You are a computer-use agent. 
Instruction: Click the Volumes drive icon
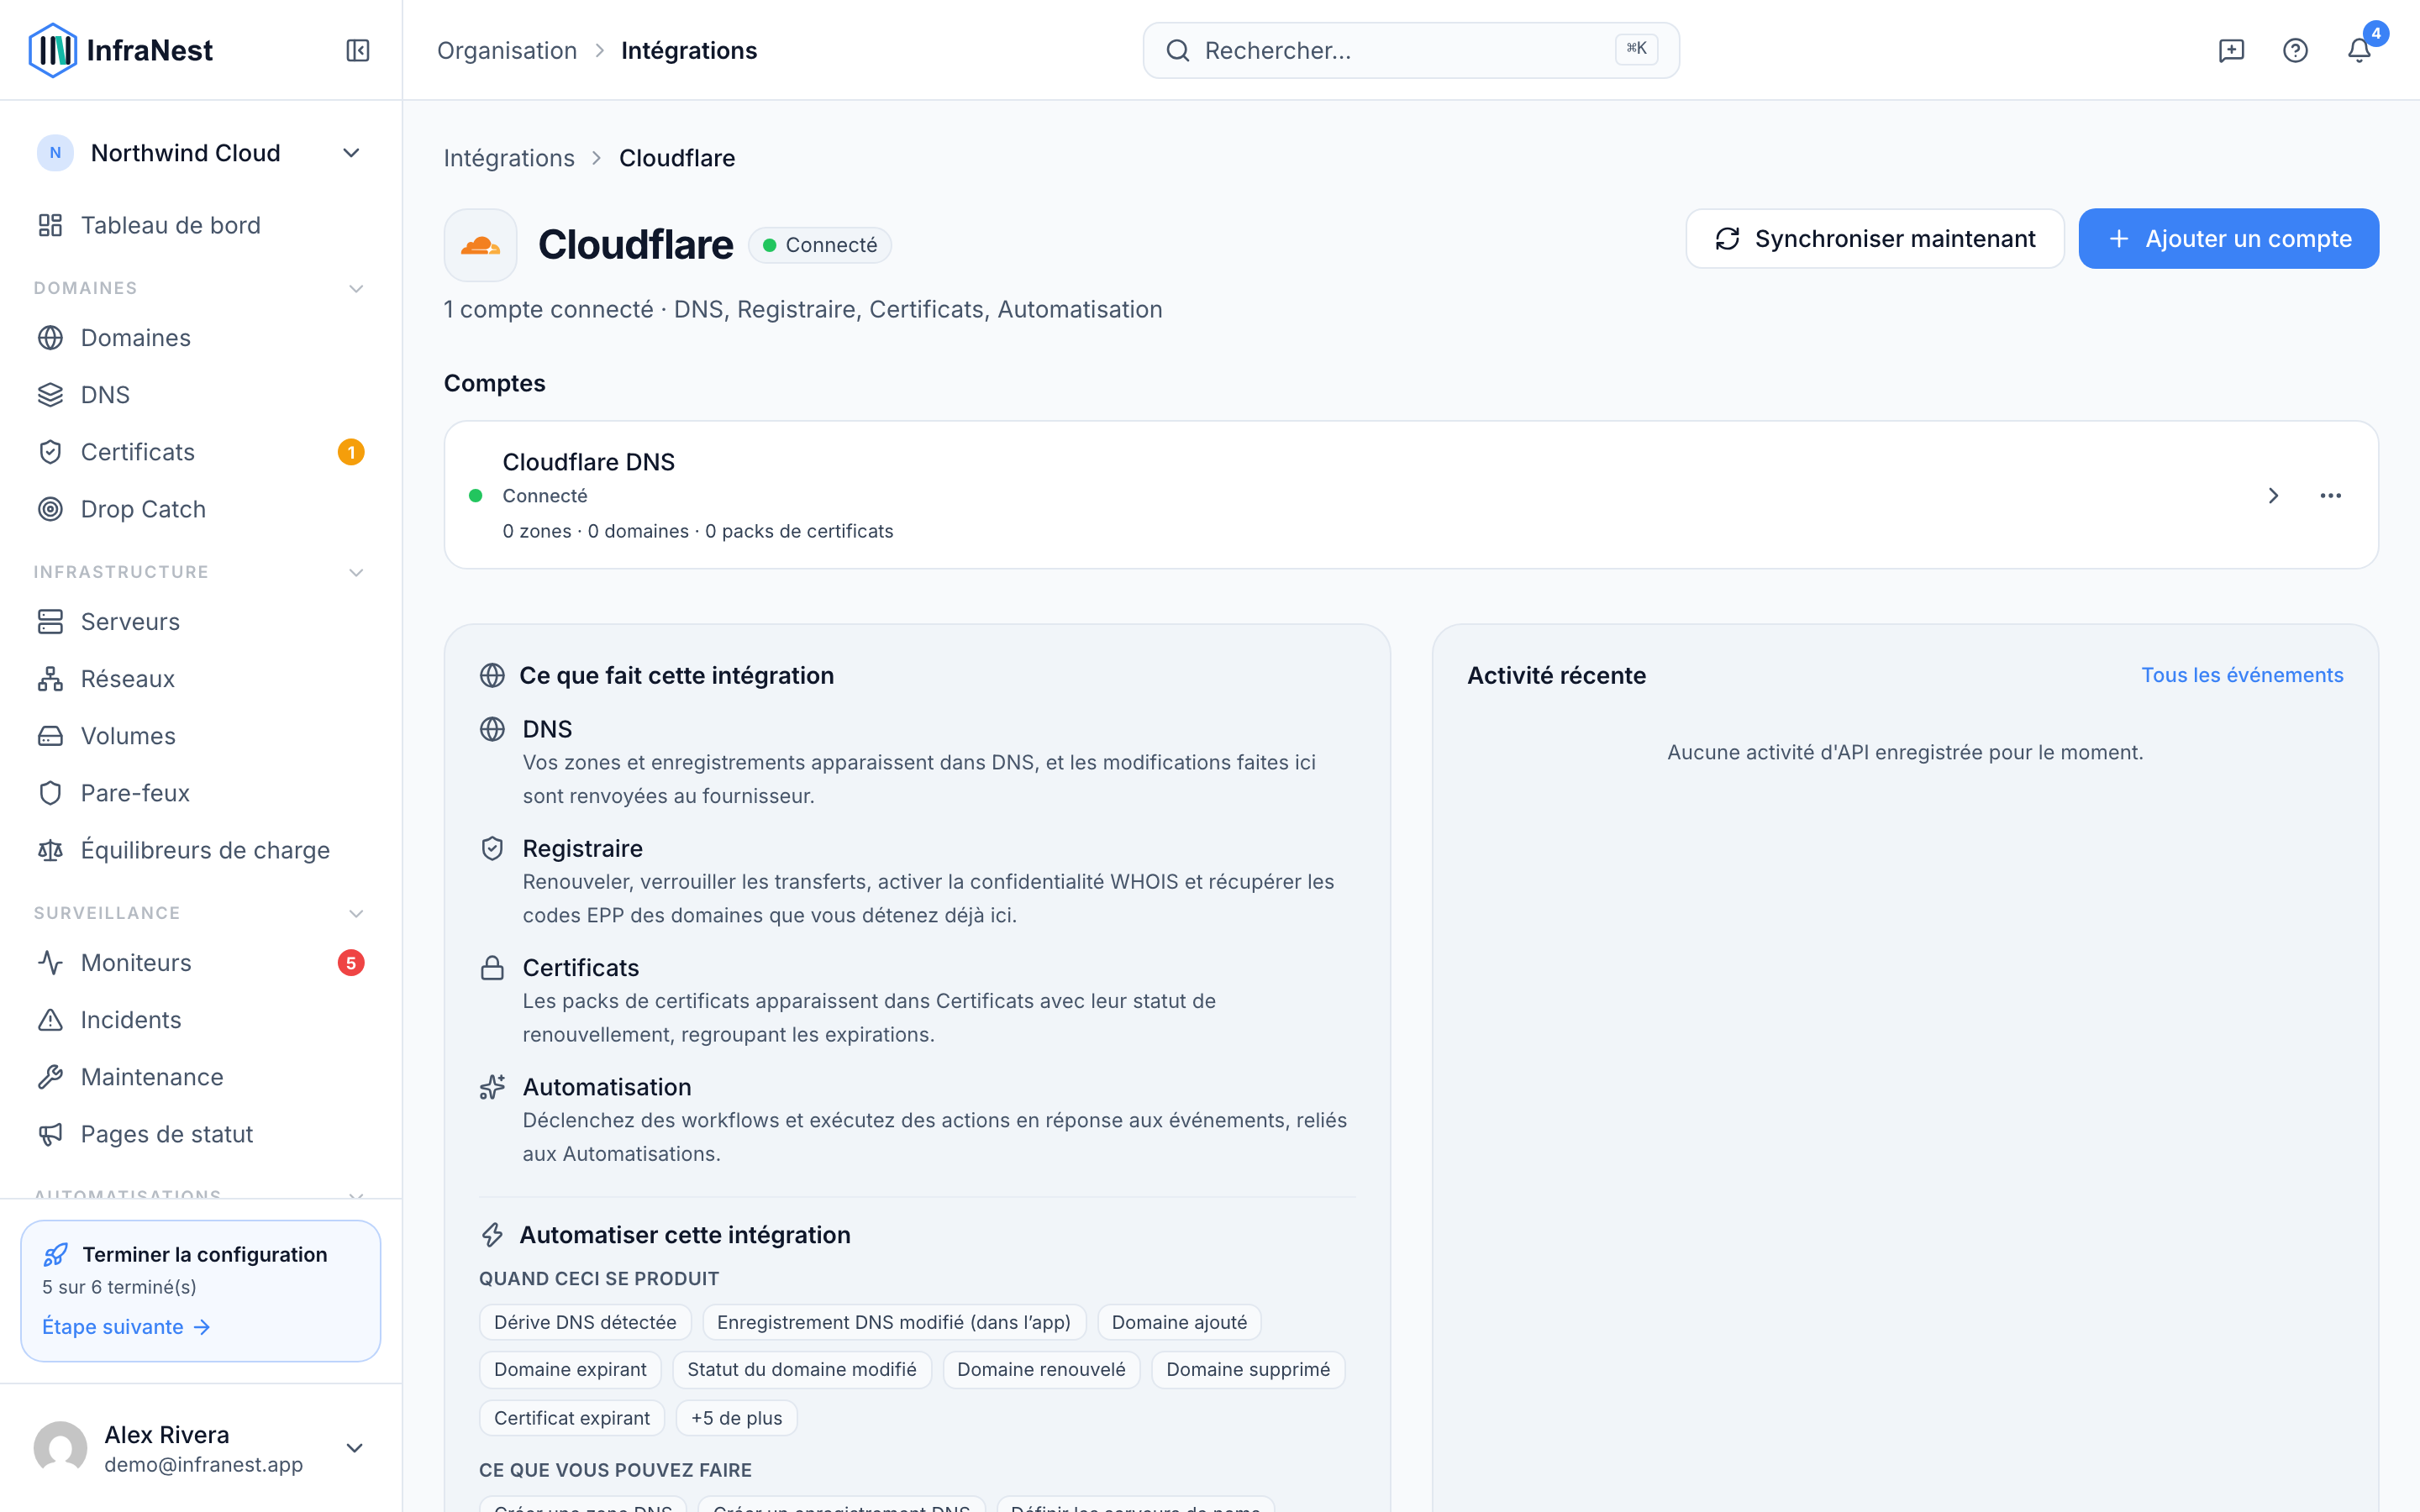click(50, 736)
